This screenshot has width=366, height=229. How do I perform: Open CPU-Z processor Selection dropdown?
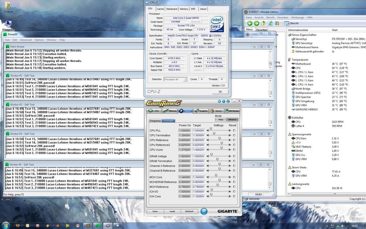[175, 79]
